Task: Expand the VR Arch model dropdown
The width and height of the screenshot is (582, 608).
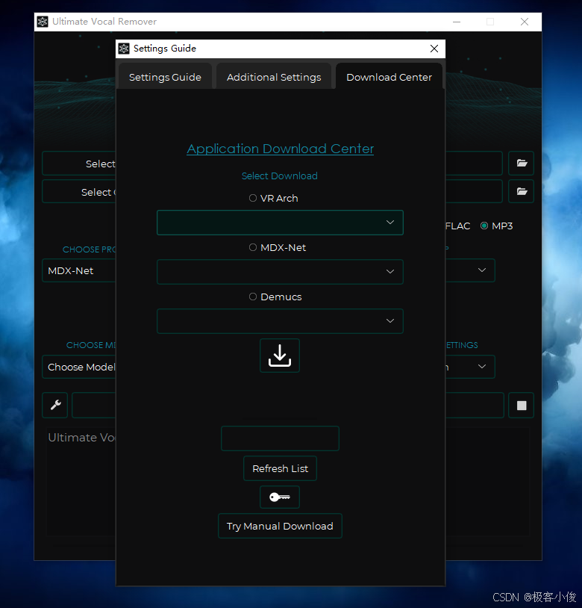Action: coord(280,223)
